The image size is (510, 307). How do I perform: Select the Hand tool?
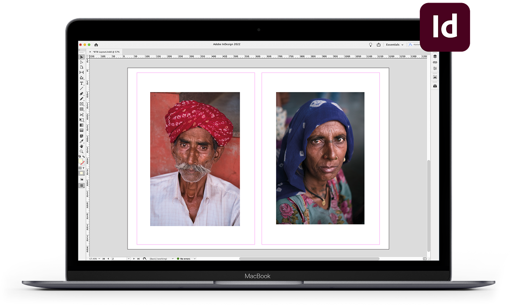(x=81, y=147)
